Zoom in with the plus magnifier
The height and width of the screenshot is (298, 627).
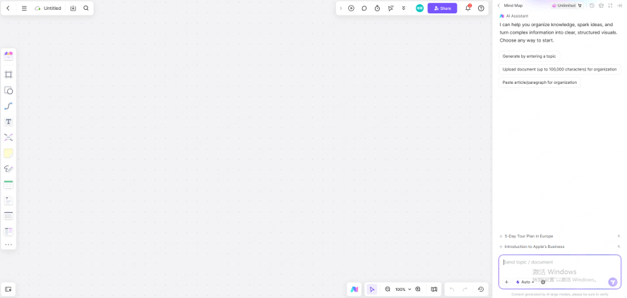418,290
